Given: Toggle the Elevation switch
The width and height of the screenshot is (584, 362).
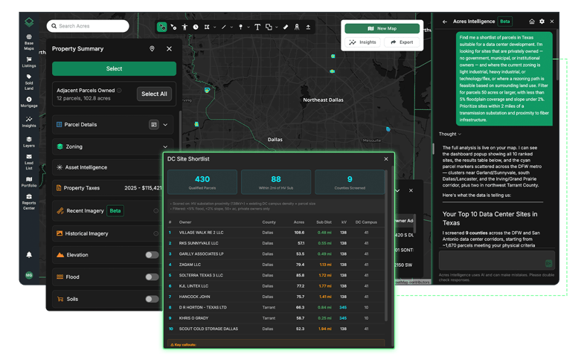Looking at the screenshot, I should [152, 255].
